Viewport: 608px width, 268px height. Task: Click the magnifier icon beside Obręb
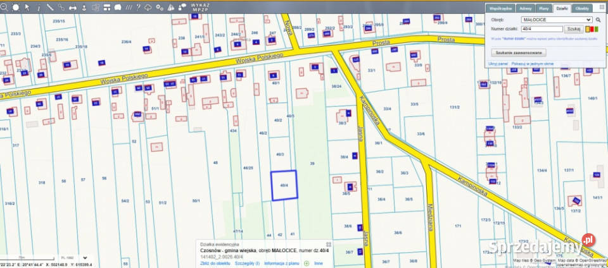[x=597, y=20]
